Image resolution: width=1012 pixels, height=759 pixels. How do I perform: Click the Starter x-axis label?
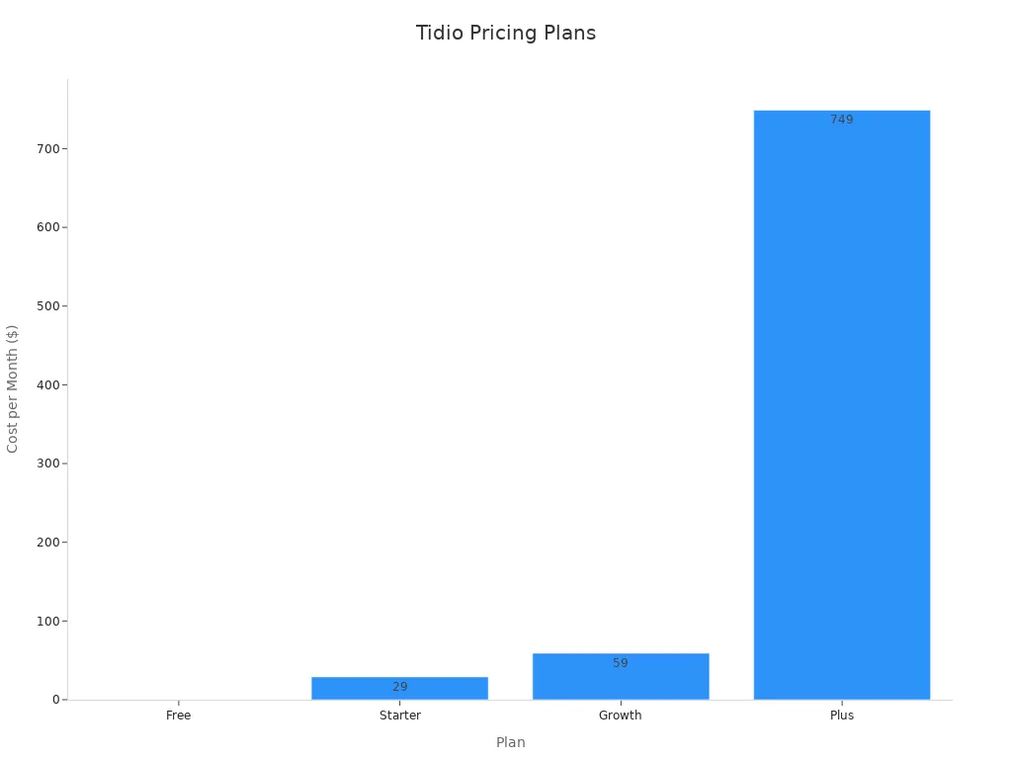399,716
